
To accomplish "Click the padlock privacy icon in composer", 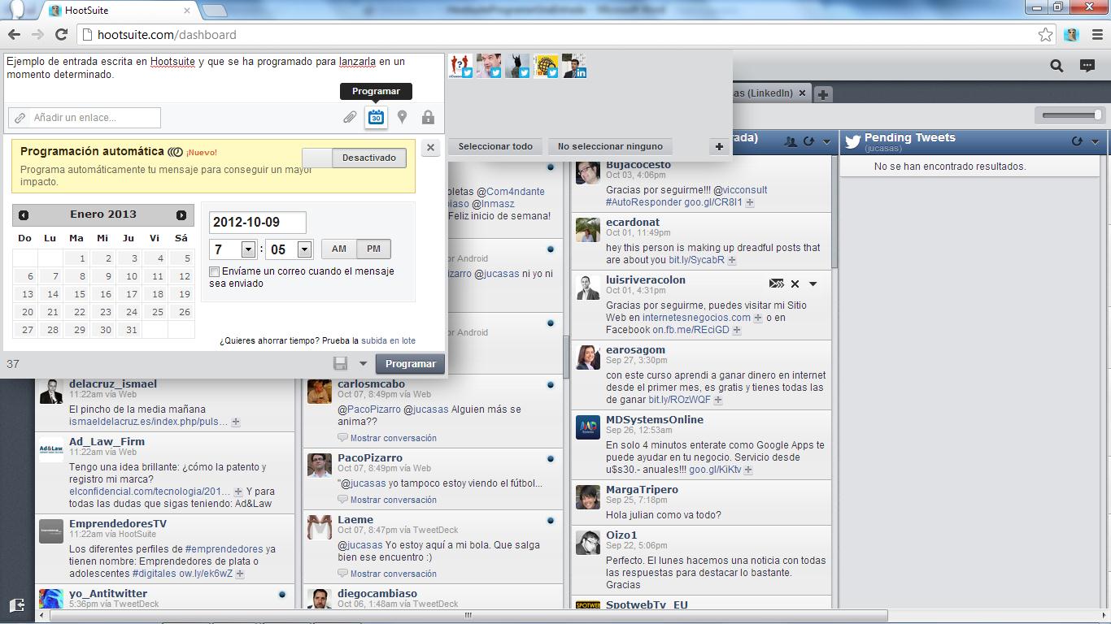I will 428,118.
